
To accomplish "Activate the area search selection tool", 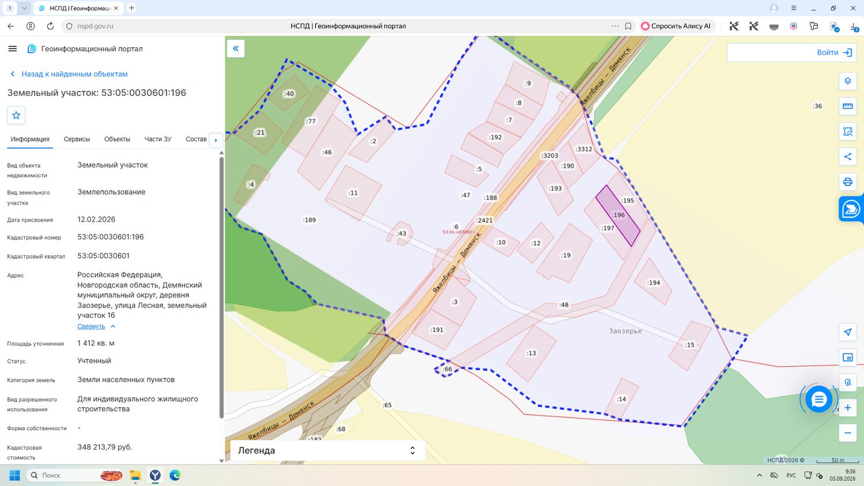I will click(x=847, y=131).
